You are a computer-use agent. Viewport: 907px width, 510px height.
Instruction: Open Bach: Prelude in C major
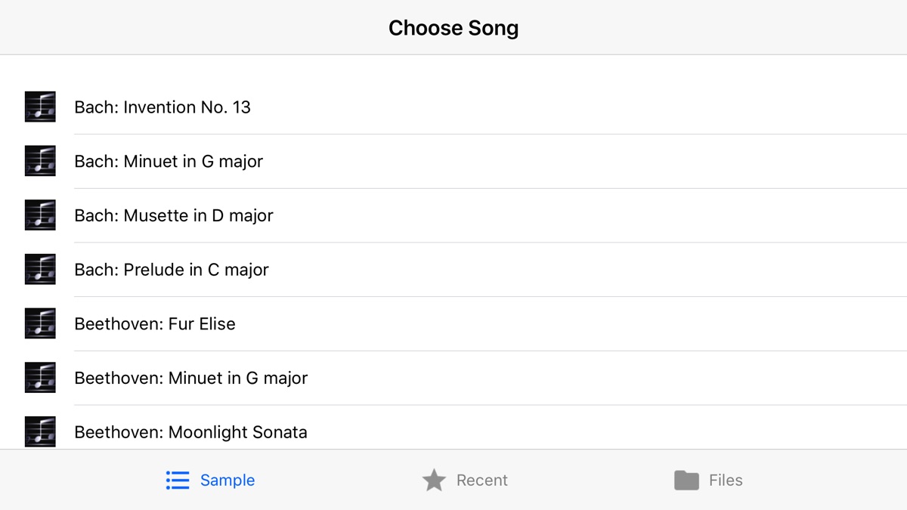(172, 270)
